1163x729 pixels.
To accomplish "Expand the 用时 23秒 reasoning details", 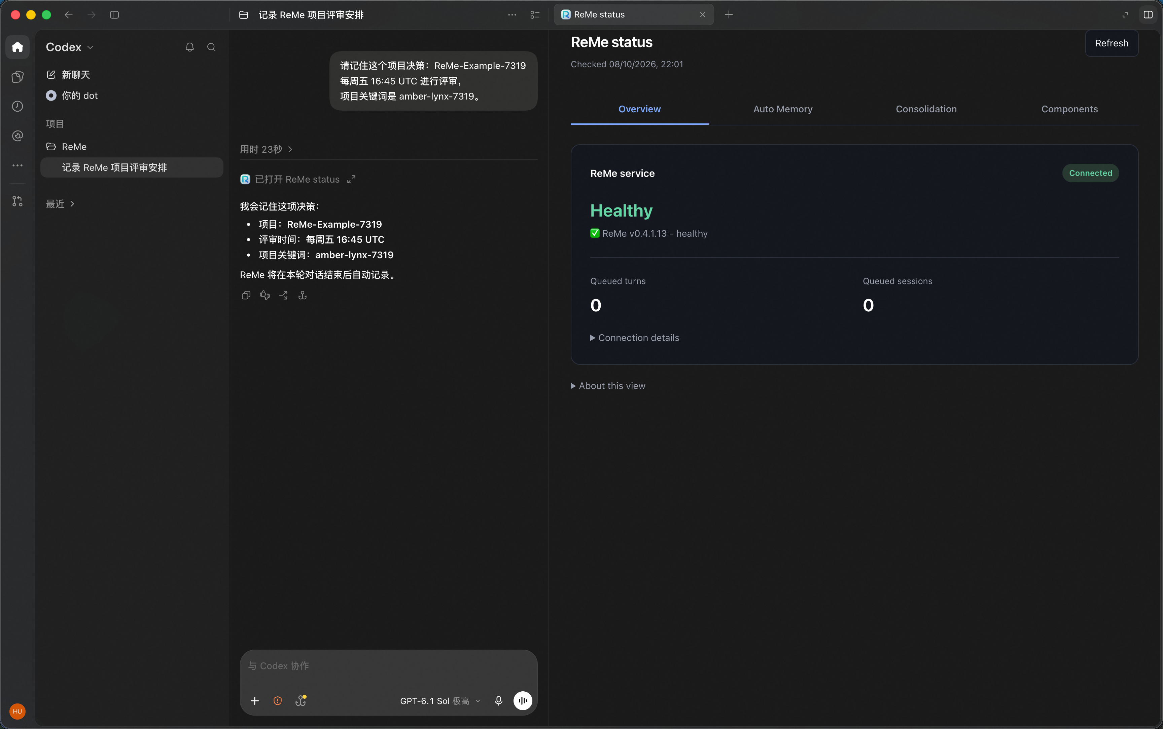I will tap(266, 149).
